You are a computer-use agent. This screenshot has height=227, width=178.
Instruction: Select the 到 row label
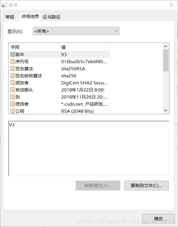pos(17,97)
